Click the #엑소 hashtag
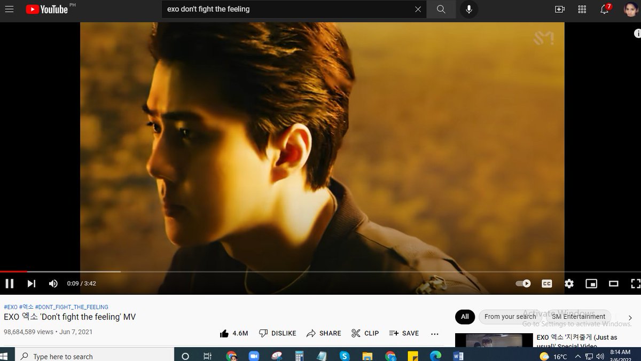 click(27, 307)
